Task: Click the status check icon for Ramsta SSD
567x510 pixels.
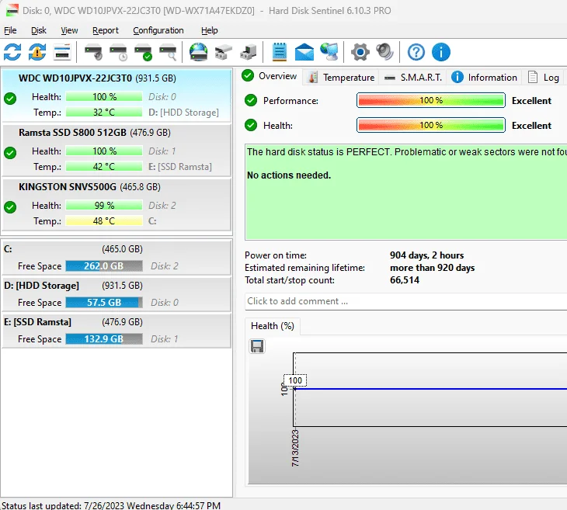Action: coord(10,153)
